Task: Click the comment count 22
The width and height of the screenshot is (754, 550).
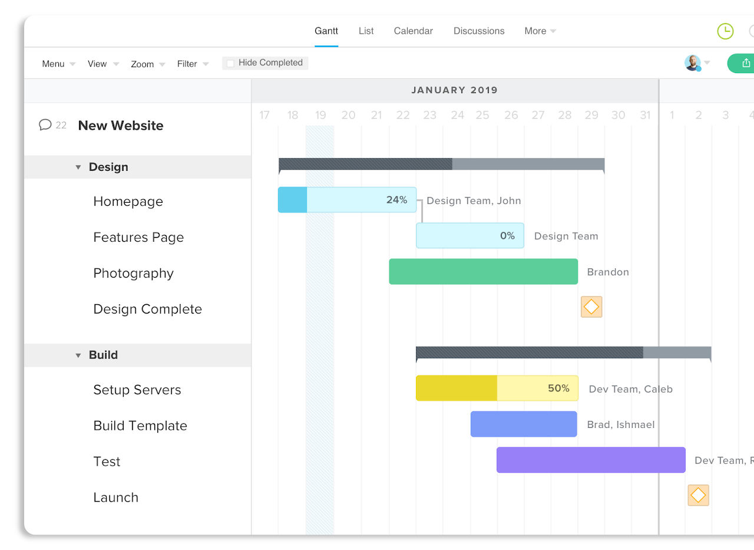Action: pos(61,125)
